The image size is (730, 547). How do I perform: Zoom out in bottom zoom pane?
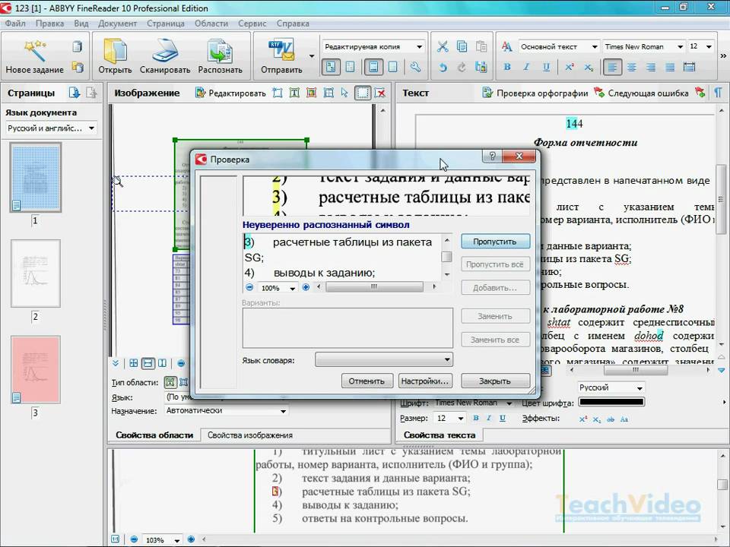tap(134, 539)
